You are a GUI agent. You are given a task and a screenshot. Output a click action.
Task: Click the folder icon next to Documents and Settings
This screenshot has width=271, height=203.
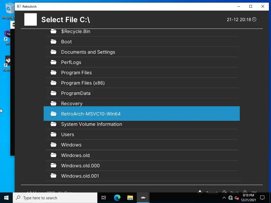click(53, 52)
